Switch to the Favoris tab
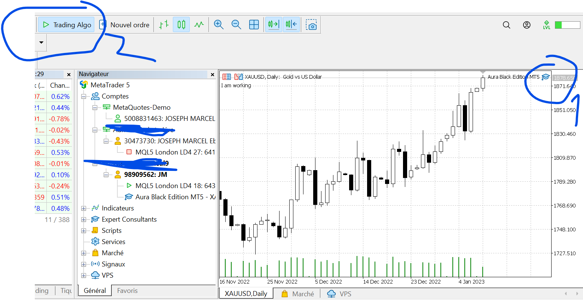Viewport: 583px width, 300px height. (x=127, y=291)
